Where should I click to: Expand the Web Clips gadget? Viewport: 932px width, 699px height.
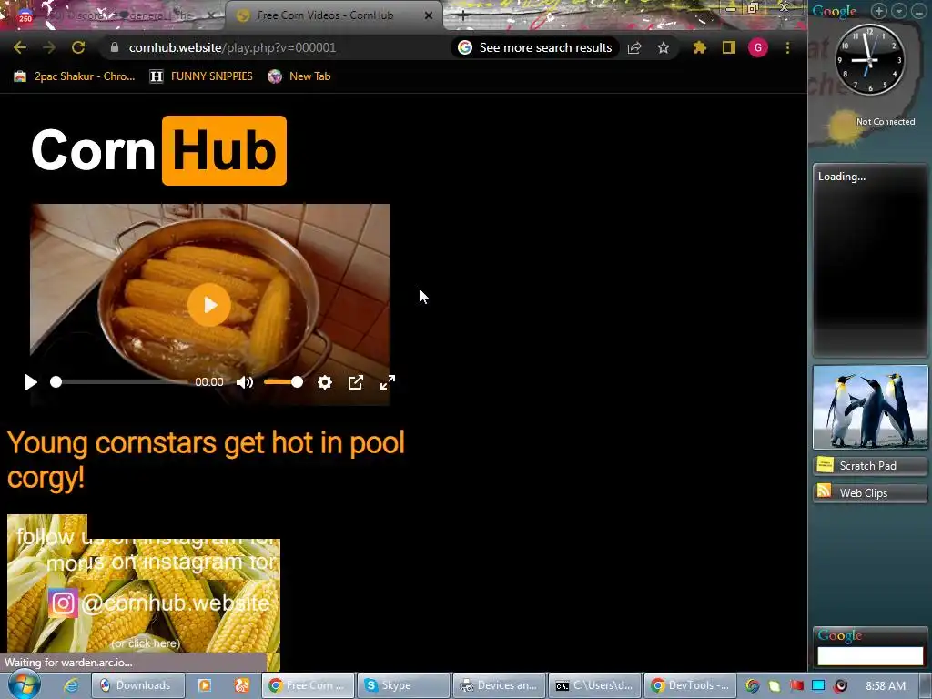tap(870, 492)
